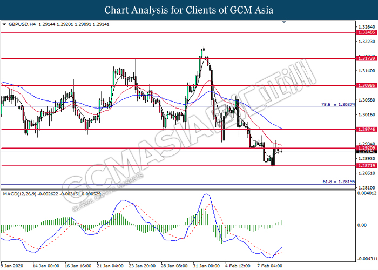
Task: Click the 4 Feb 12:00 time label
Action: [x=238, y=266]
